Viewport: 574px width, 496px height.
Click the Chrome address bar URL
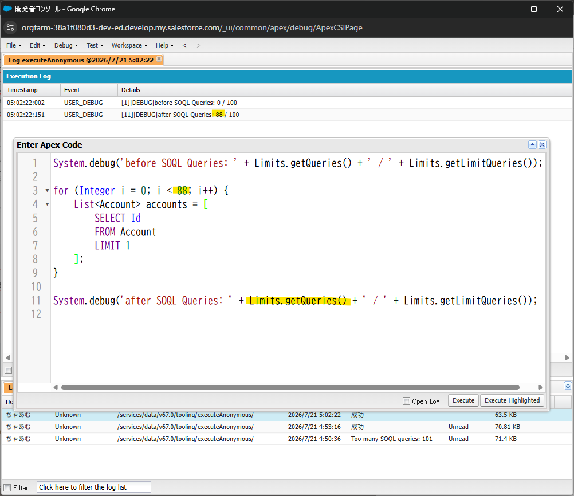[192, 28]
